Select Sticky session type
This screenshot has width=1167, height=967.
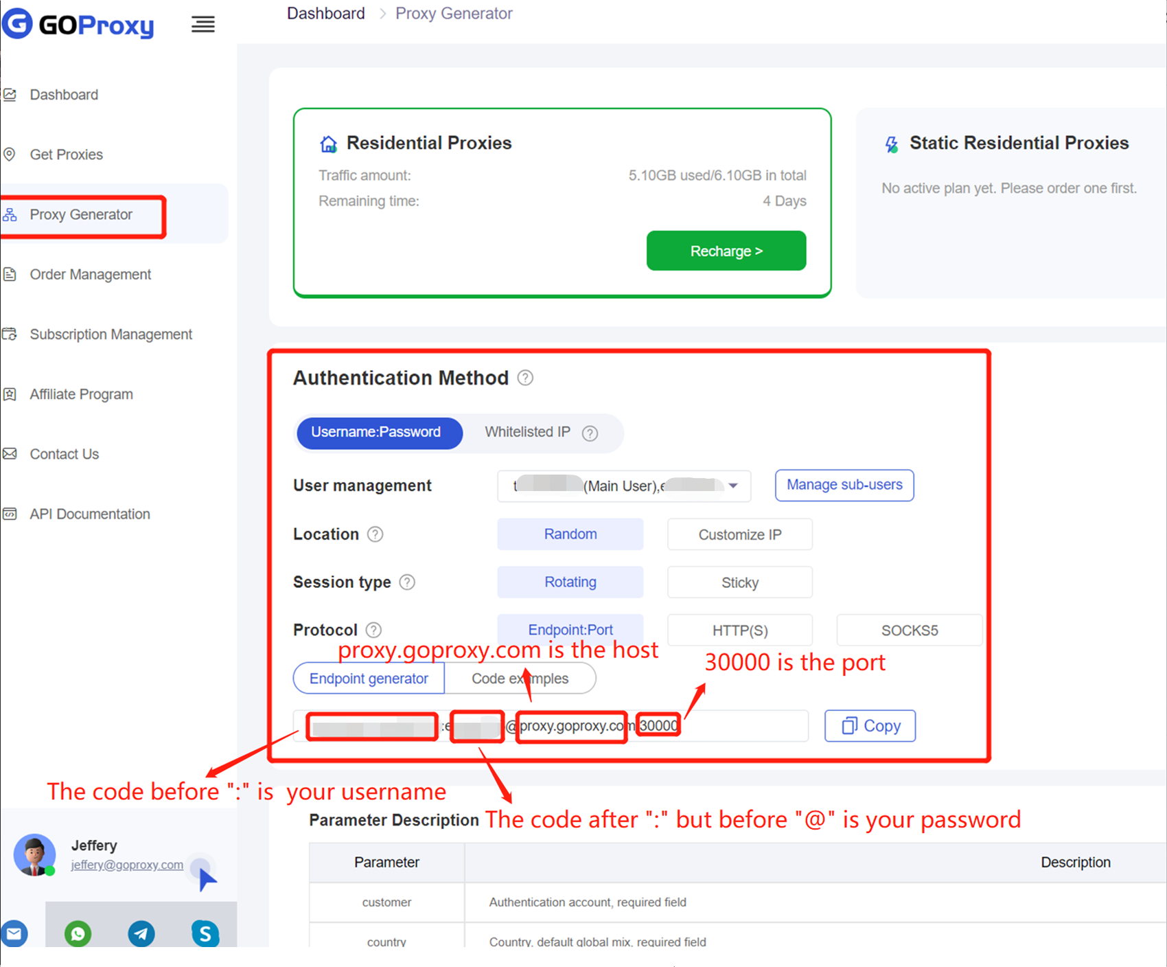point(740,582)
